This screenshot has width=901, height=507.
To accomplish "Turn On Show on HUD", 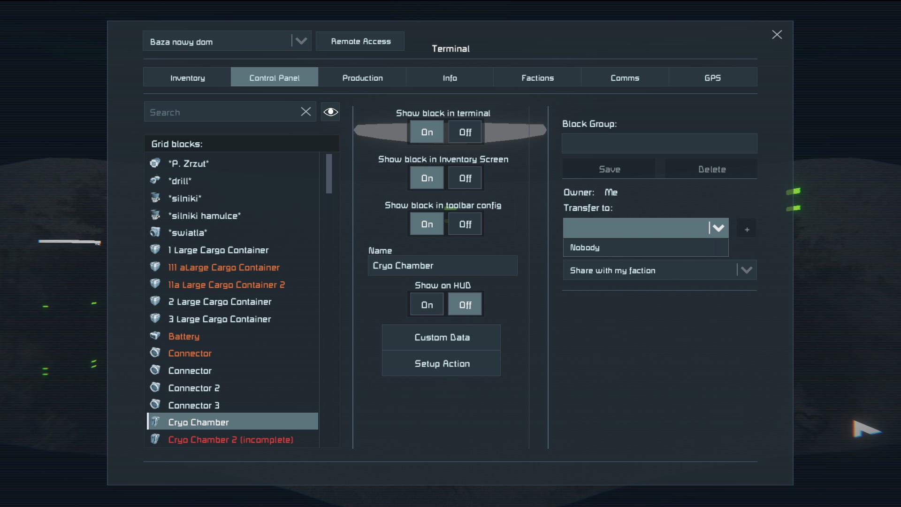I will [427, 305].
